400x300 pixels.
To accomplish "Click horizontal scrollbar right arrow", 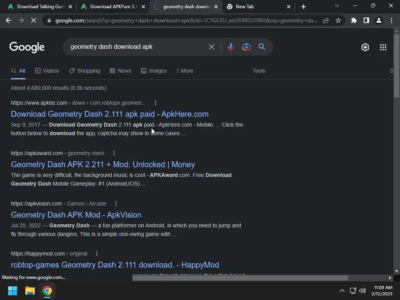I will 390,278.
